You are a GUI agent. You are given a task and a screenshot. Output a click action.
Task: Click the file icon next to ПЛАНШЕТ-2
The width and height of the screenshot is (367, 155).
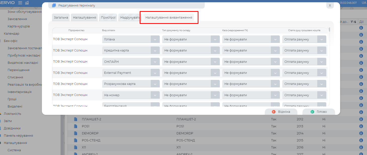pyautogui.click(x=76, y=119)
